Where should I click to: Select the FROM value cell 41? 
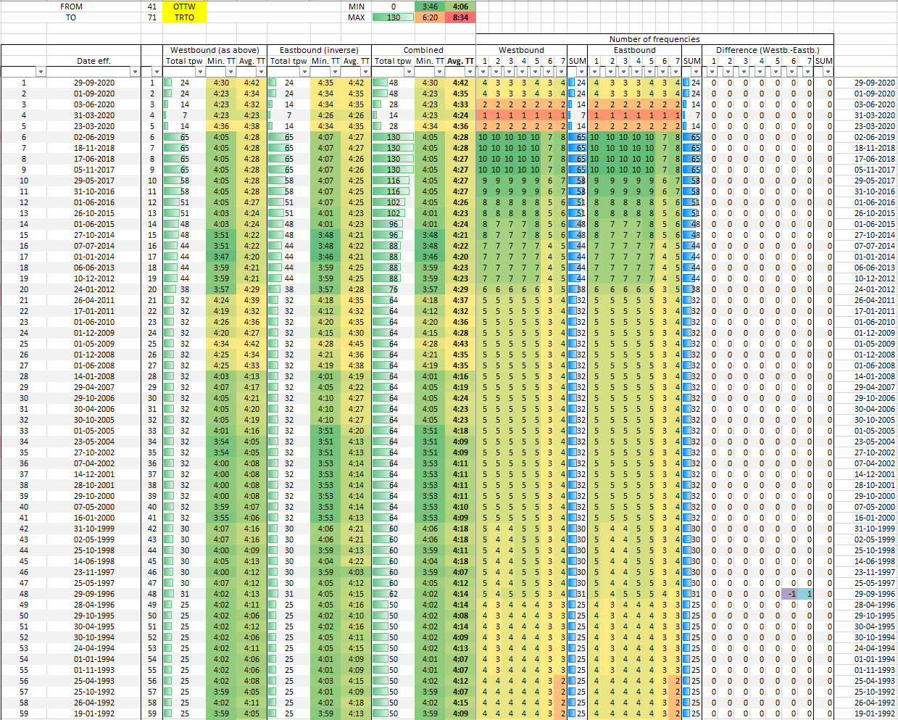click(151, 7)
